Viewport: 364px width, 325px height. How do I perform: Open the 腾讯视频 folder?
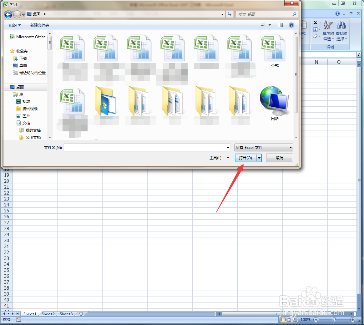click(27, 109)
